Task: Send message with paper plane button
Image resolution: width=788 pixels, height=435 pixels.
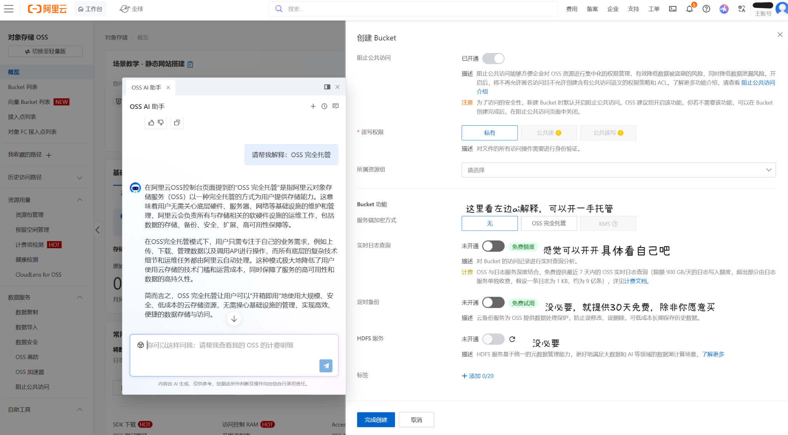Action: coord(326,366)
